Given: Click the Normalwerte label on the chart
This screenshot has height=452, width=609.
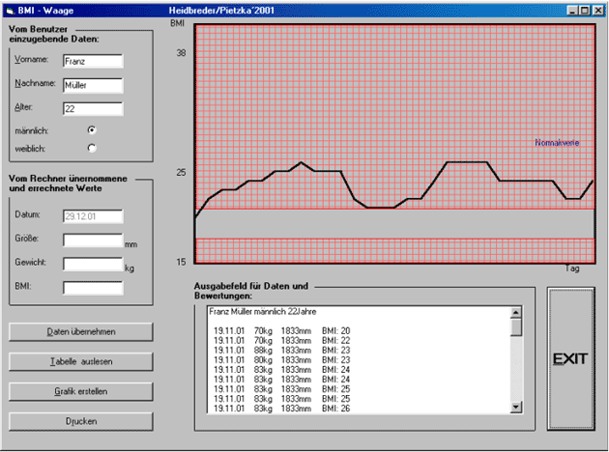Looking at the screenshot, I should click(557, 143).
